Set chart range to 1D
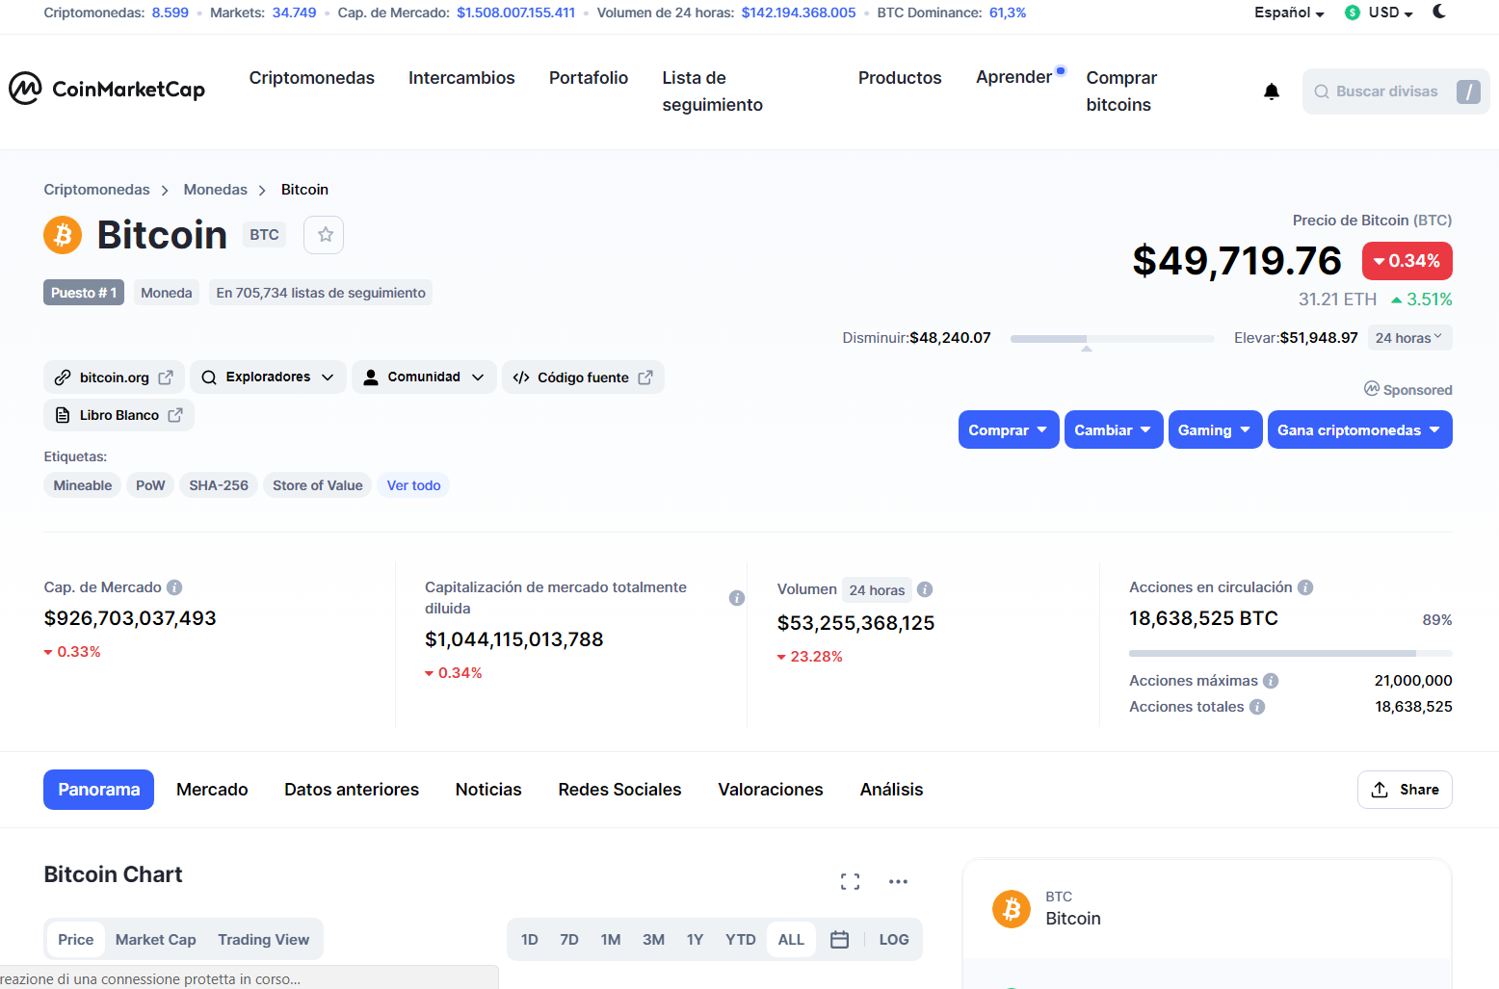 pyautogui.click(x=530, y=940)
